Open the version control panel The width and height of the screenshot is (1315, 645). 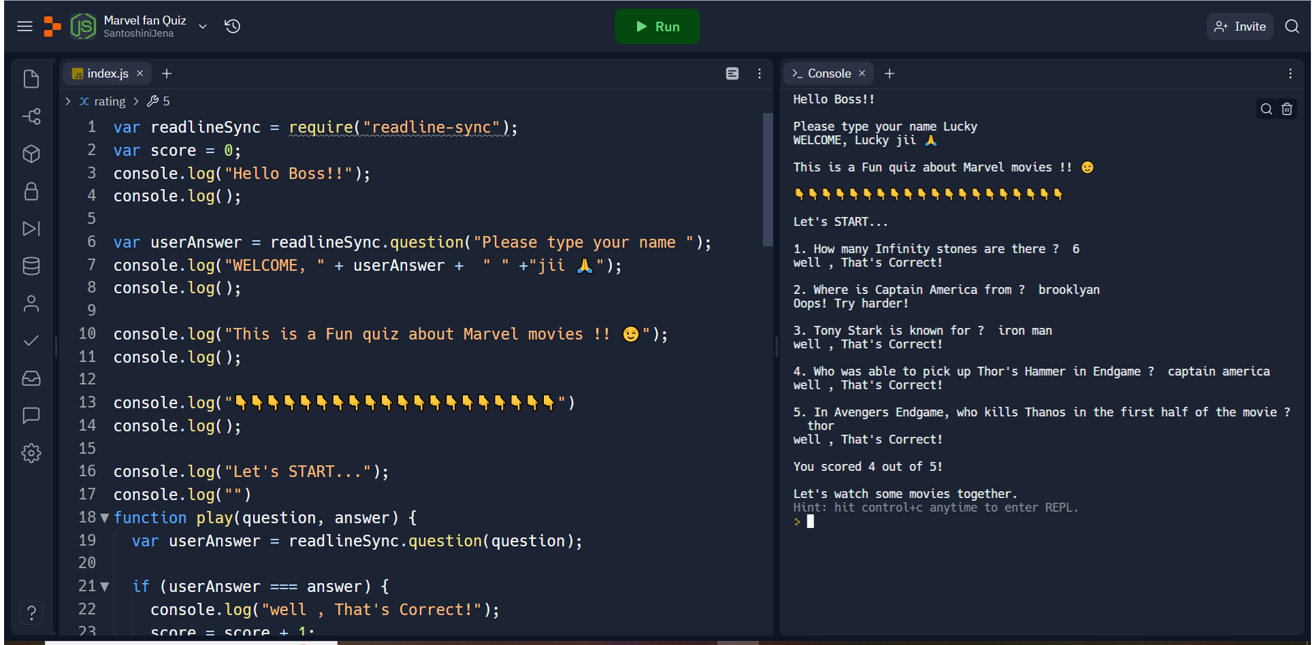pos(31,116)
